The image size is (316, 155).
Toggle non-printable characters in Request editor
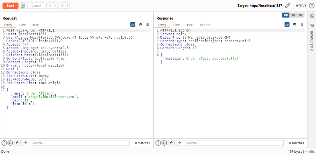[x=140, y=24]
